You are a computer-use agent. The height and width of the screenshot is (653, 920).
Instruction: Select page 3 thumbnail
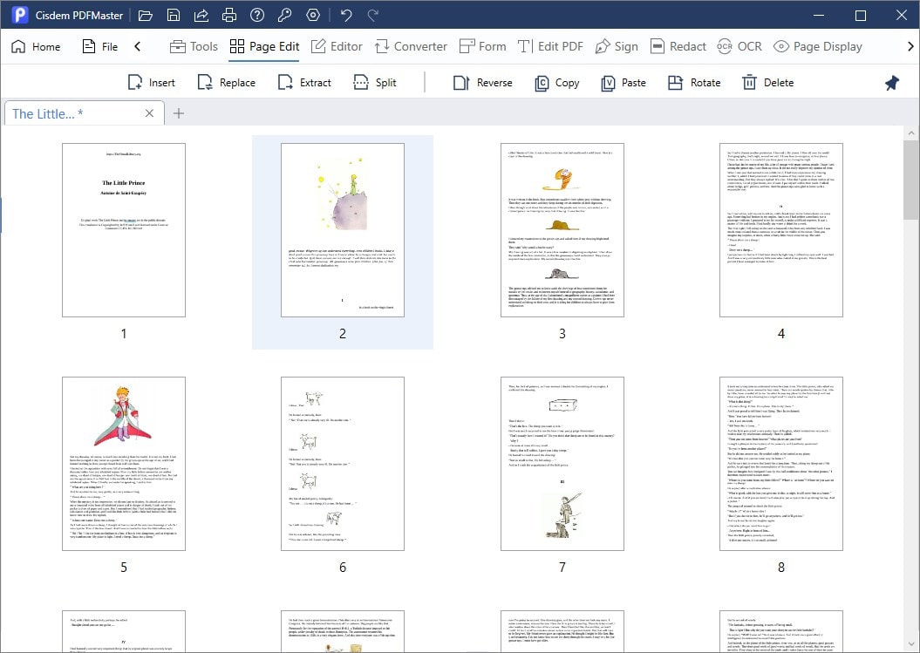coord(562,230)
